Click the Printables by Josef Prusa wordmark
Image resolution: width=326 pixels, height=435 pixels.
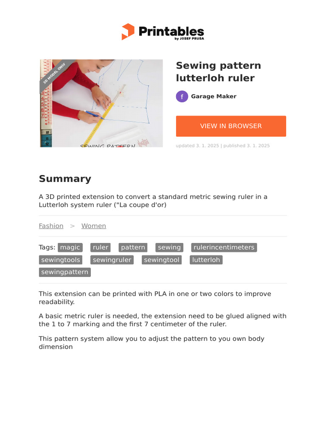171,33
